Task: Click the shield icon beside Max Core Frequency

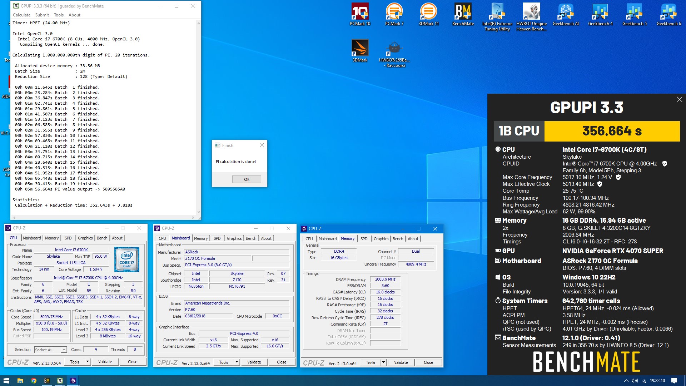Action: (618, 177)
